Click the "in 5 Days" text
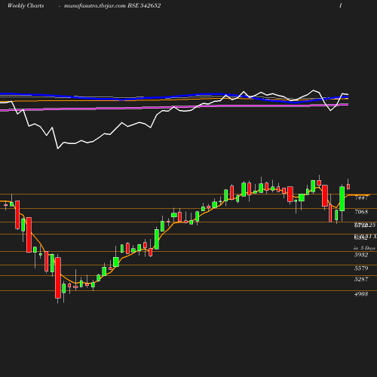Viewport: 377px width, 377px height. 364,248
